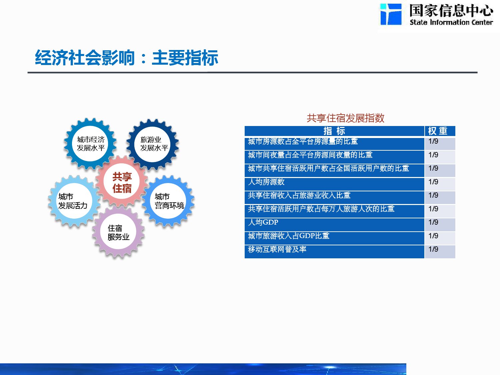This screenshot has width=500, height=375.
Task: Click the State Information Center blue logo icon
Action: [391, 14]
